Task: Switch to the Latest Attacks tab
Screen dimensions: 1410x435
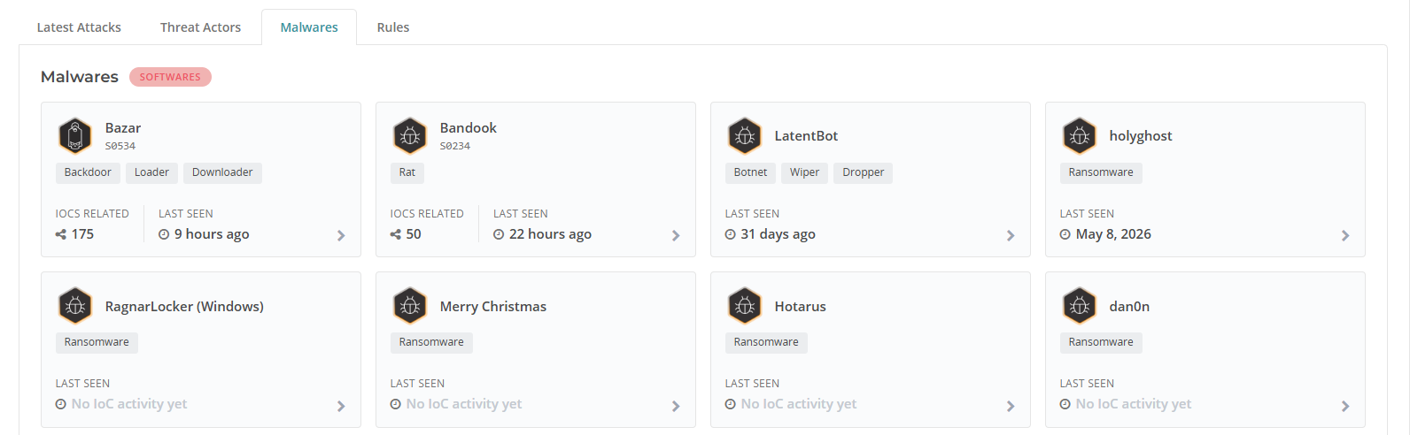Action: pos(79,27)
